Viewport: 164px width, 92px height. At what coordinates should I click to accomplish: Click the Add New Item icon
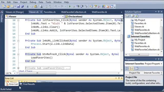(x=12, y=6)
